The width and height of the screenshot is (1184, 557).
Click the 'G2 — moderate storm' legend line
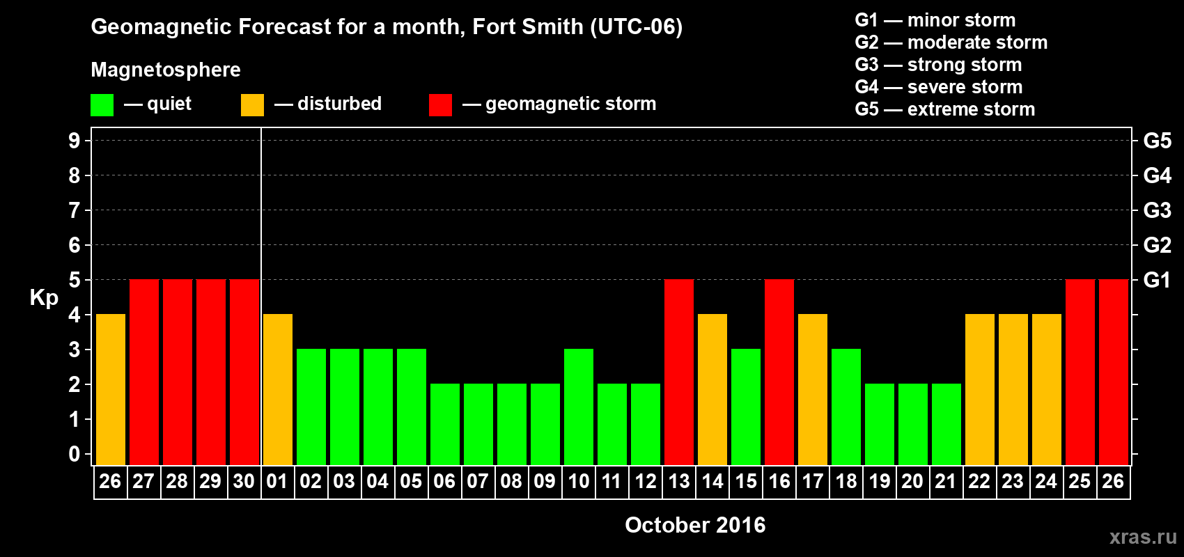coord(951,42)
